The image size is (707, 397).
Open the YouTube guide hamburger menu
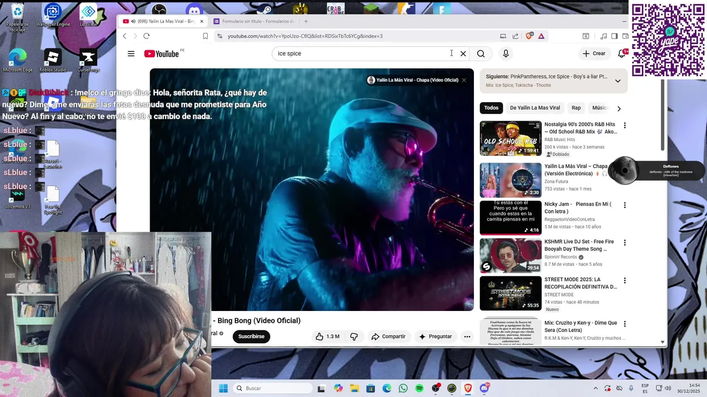coord(131,53)
